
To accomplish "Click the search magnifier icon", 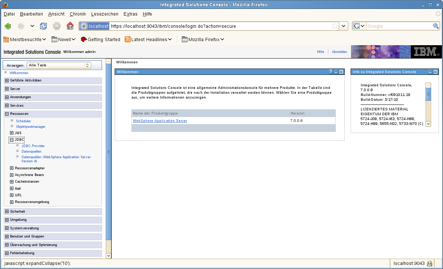I will pos(436,26).
